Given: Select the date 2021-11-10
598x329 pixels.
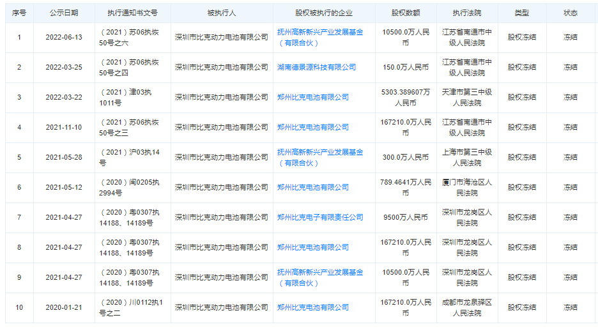Looking at the screenshot, I should tap(64, 127).
